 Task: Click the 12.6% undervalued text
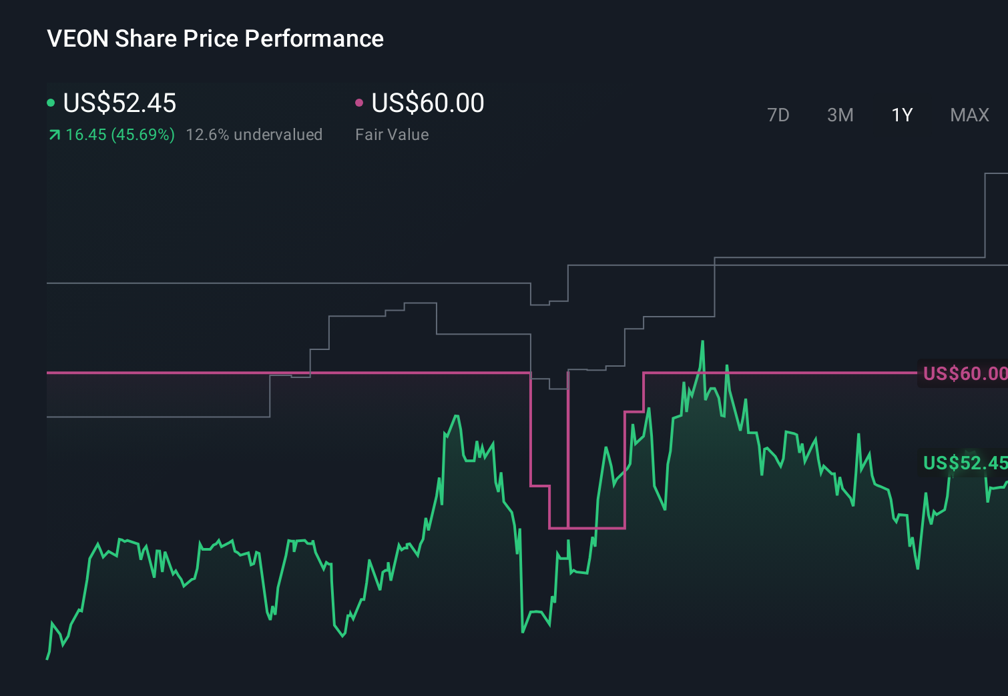coord(255,134)
